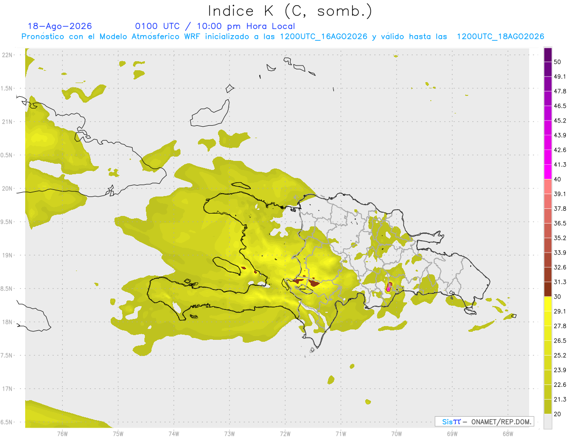Viewport: 570px width, 440px height.
Task: Click the latitude axis label "19N"
Action: [7, 255]
